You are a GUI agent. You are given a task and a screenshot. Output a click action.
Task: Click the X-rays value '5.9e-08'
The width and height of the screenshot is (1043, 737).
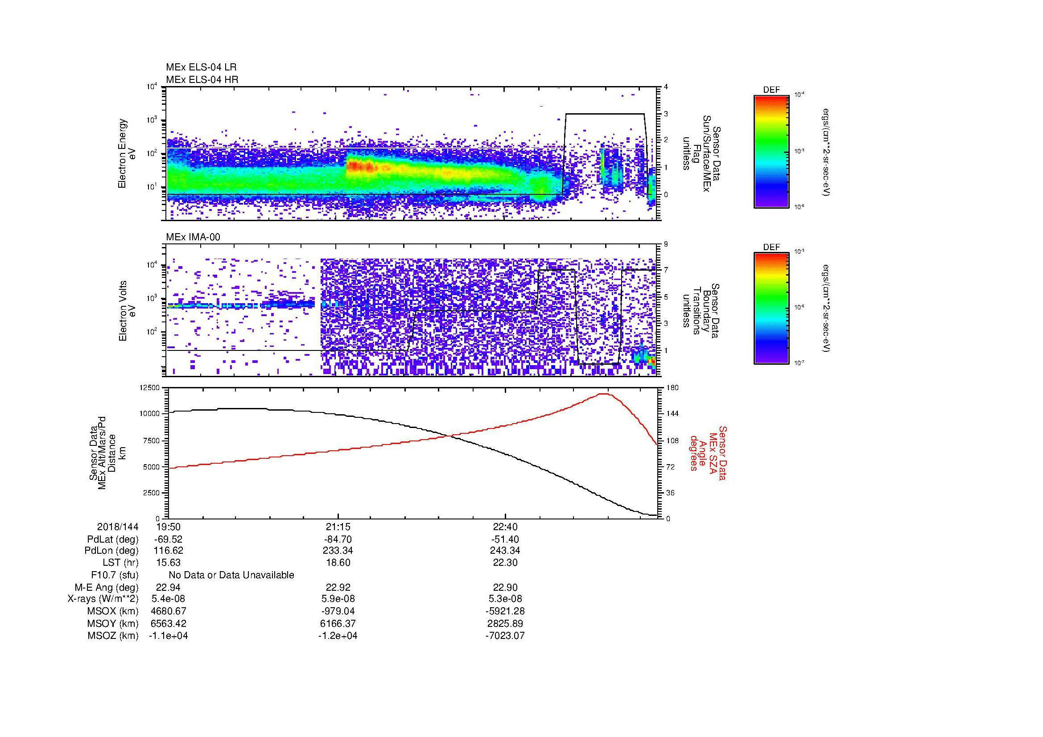[338, 599]
